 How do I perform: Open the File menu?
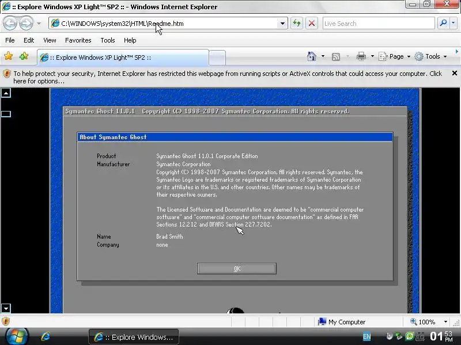(x=10, y=40)
